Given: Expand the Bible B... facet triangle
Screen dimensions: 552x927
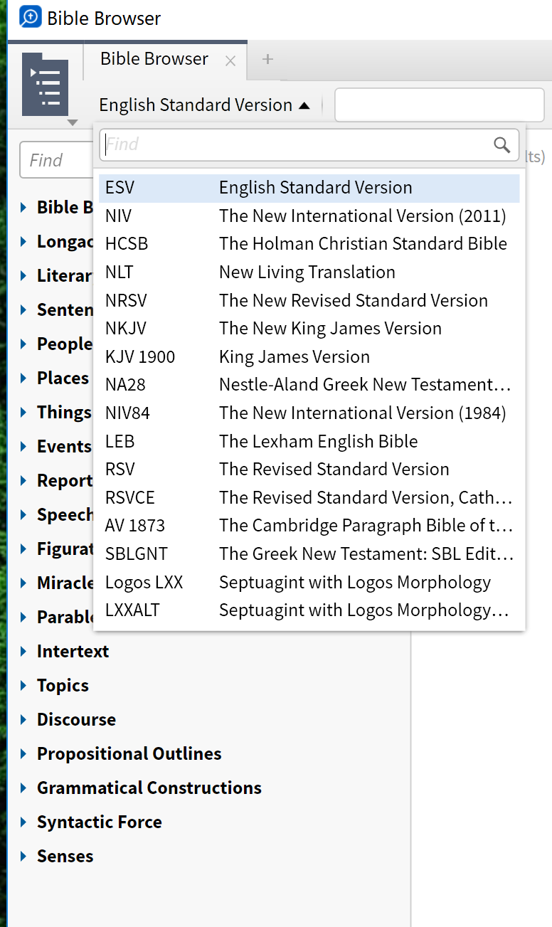Looking at the screenshot, I should pyautogui.click(x=23, y=207).
